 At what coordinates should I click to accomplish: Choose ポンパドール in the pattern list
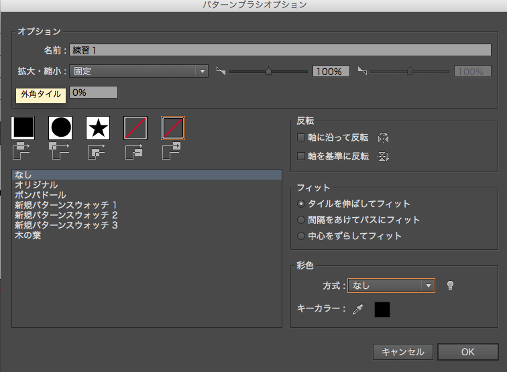(147, 195)
